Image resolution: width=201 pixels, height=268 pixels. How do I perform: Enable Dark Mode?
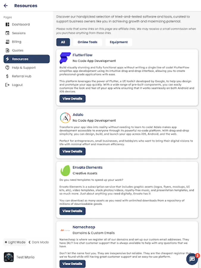point(39,242)
